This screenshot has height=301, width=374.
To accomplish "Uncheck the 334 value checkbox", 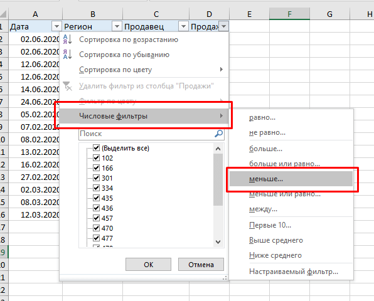I will (96, 187).
